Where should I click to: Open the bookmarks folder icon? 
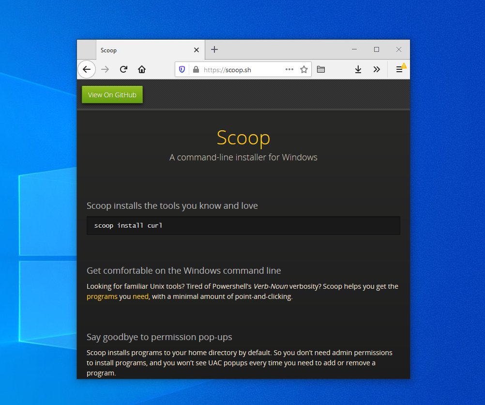click(321, 69)
